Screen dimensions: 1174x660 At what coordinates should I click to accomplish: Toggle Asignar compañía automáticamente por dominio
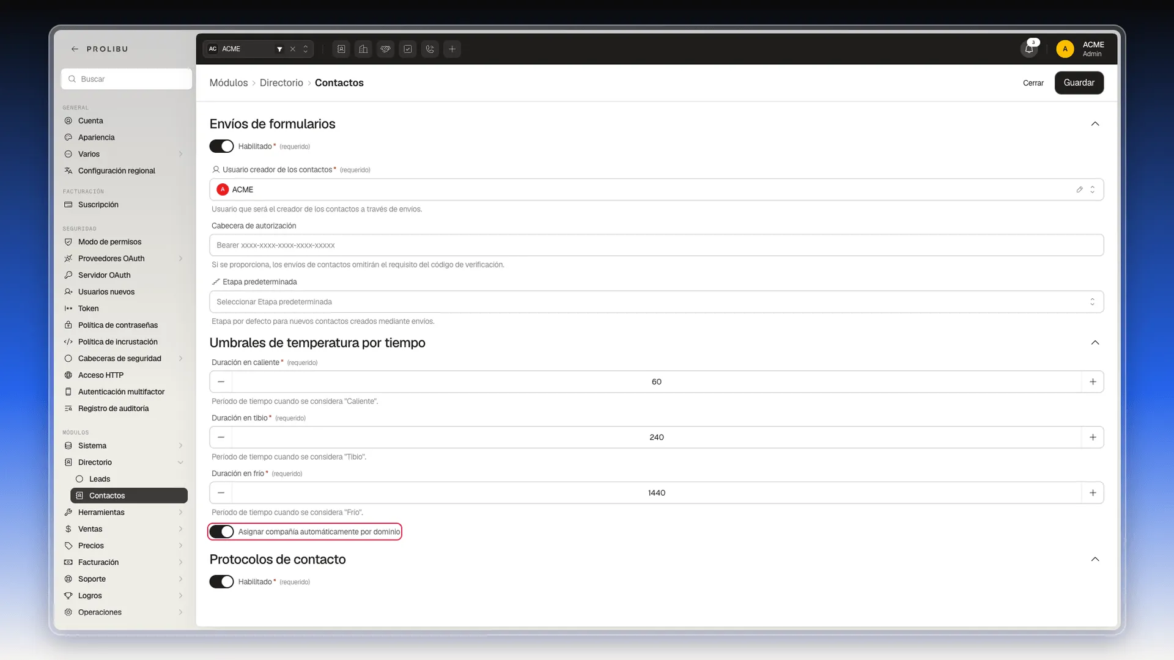coord(221,532)
